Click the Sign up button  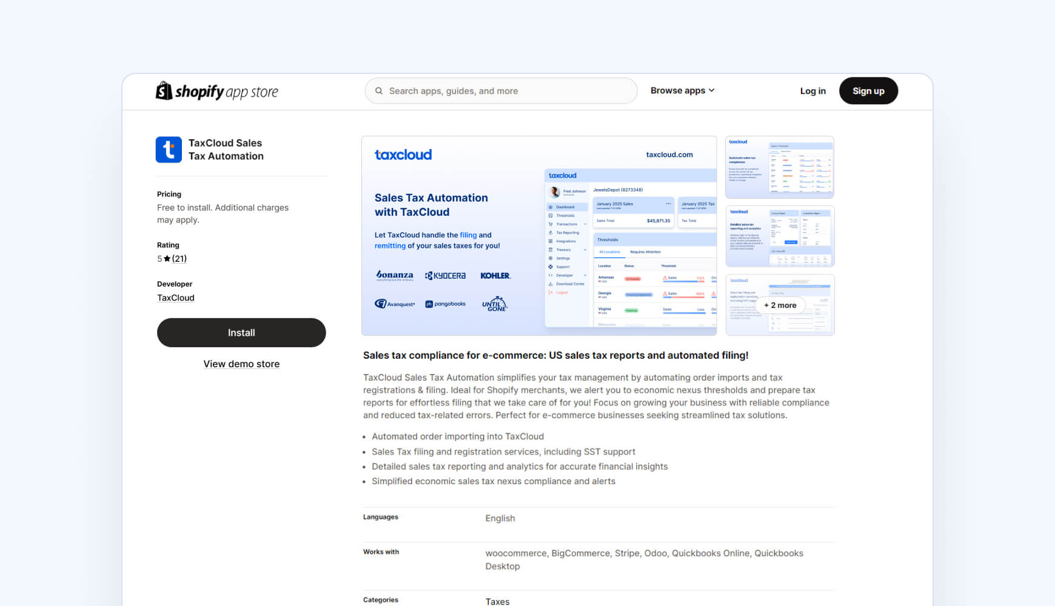coord(868,91)
